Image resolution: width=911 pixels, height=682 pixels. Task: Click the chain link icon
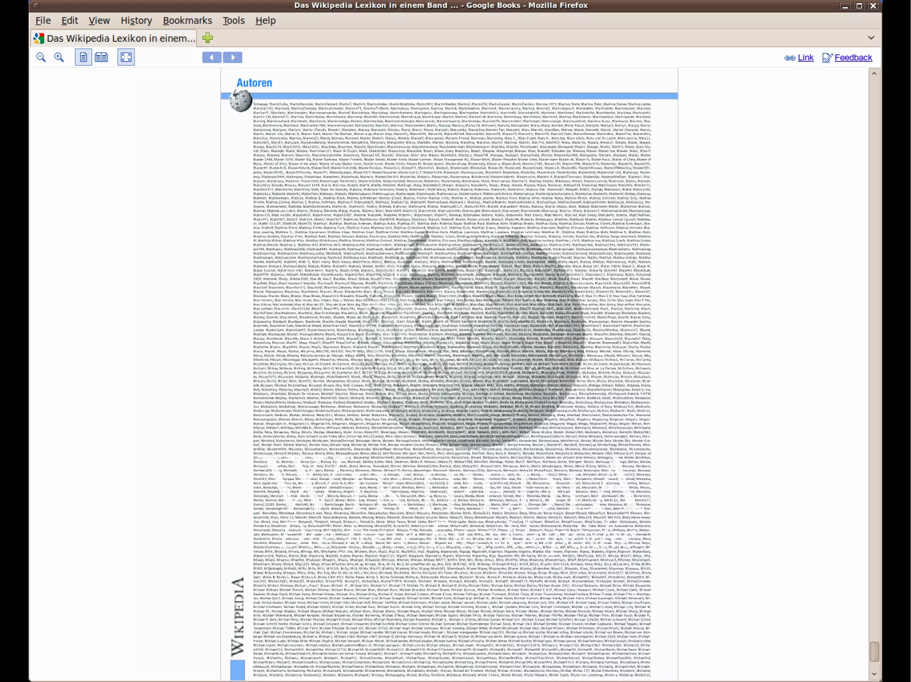click(x=790, y=58)
